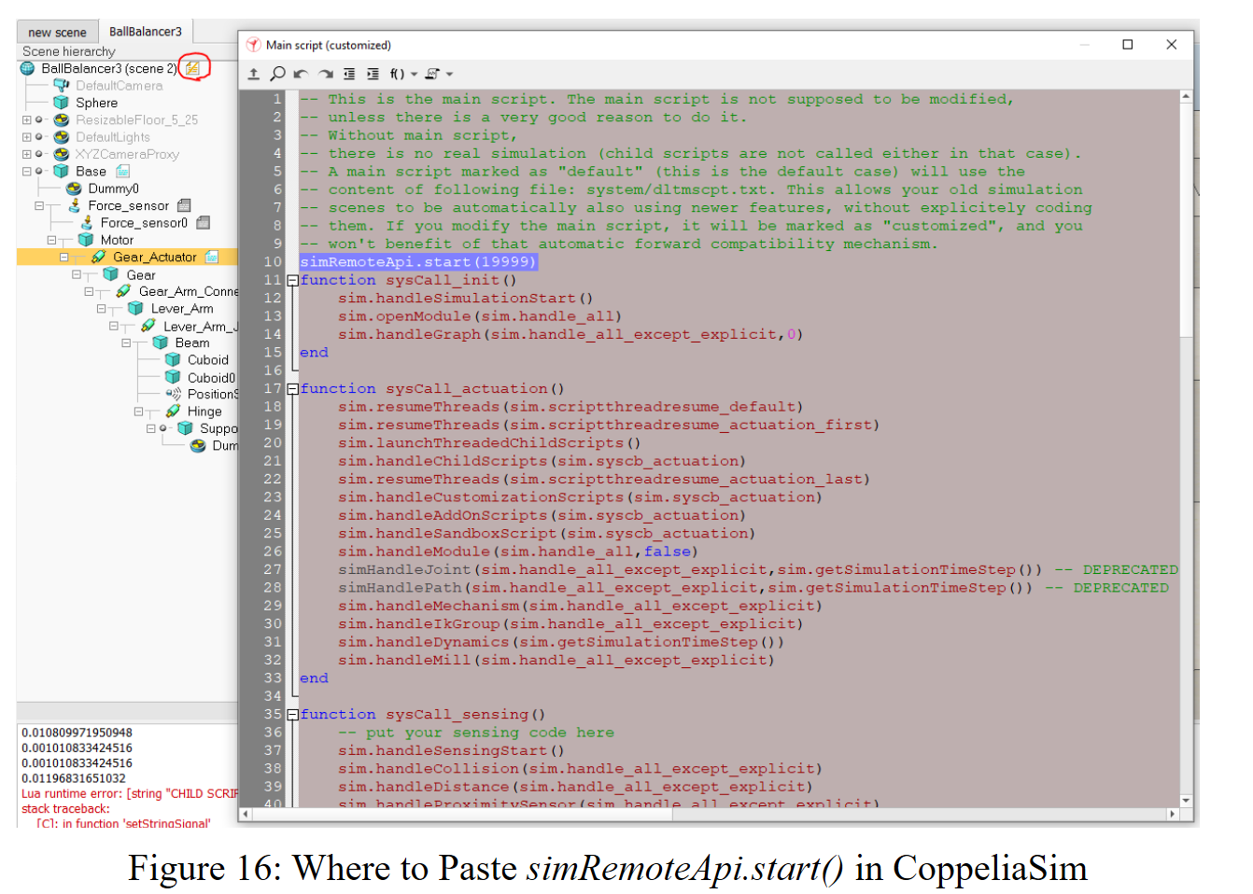Open the script icon next to Force_sensor

coord(184,205)
